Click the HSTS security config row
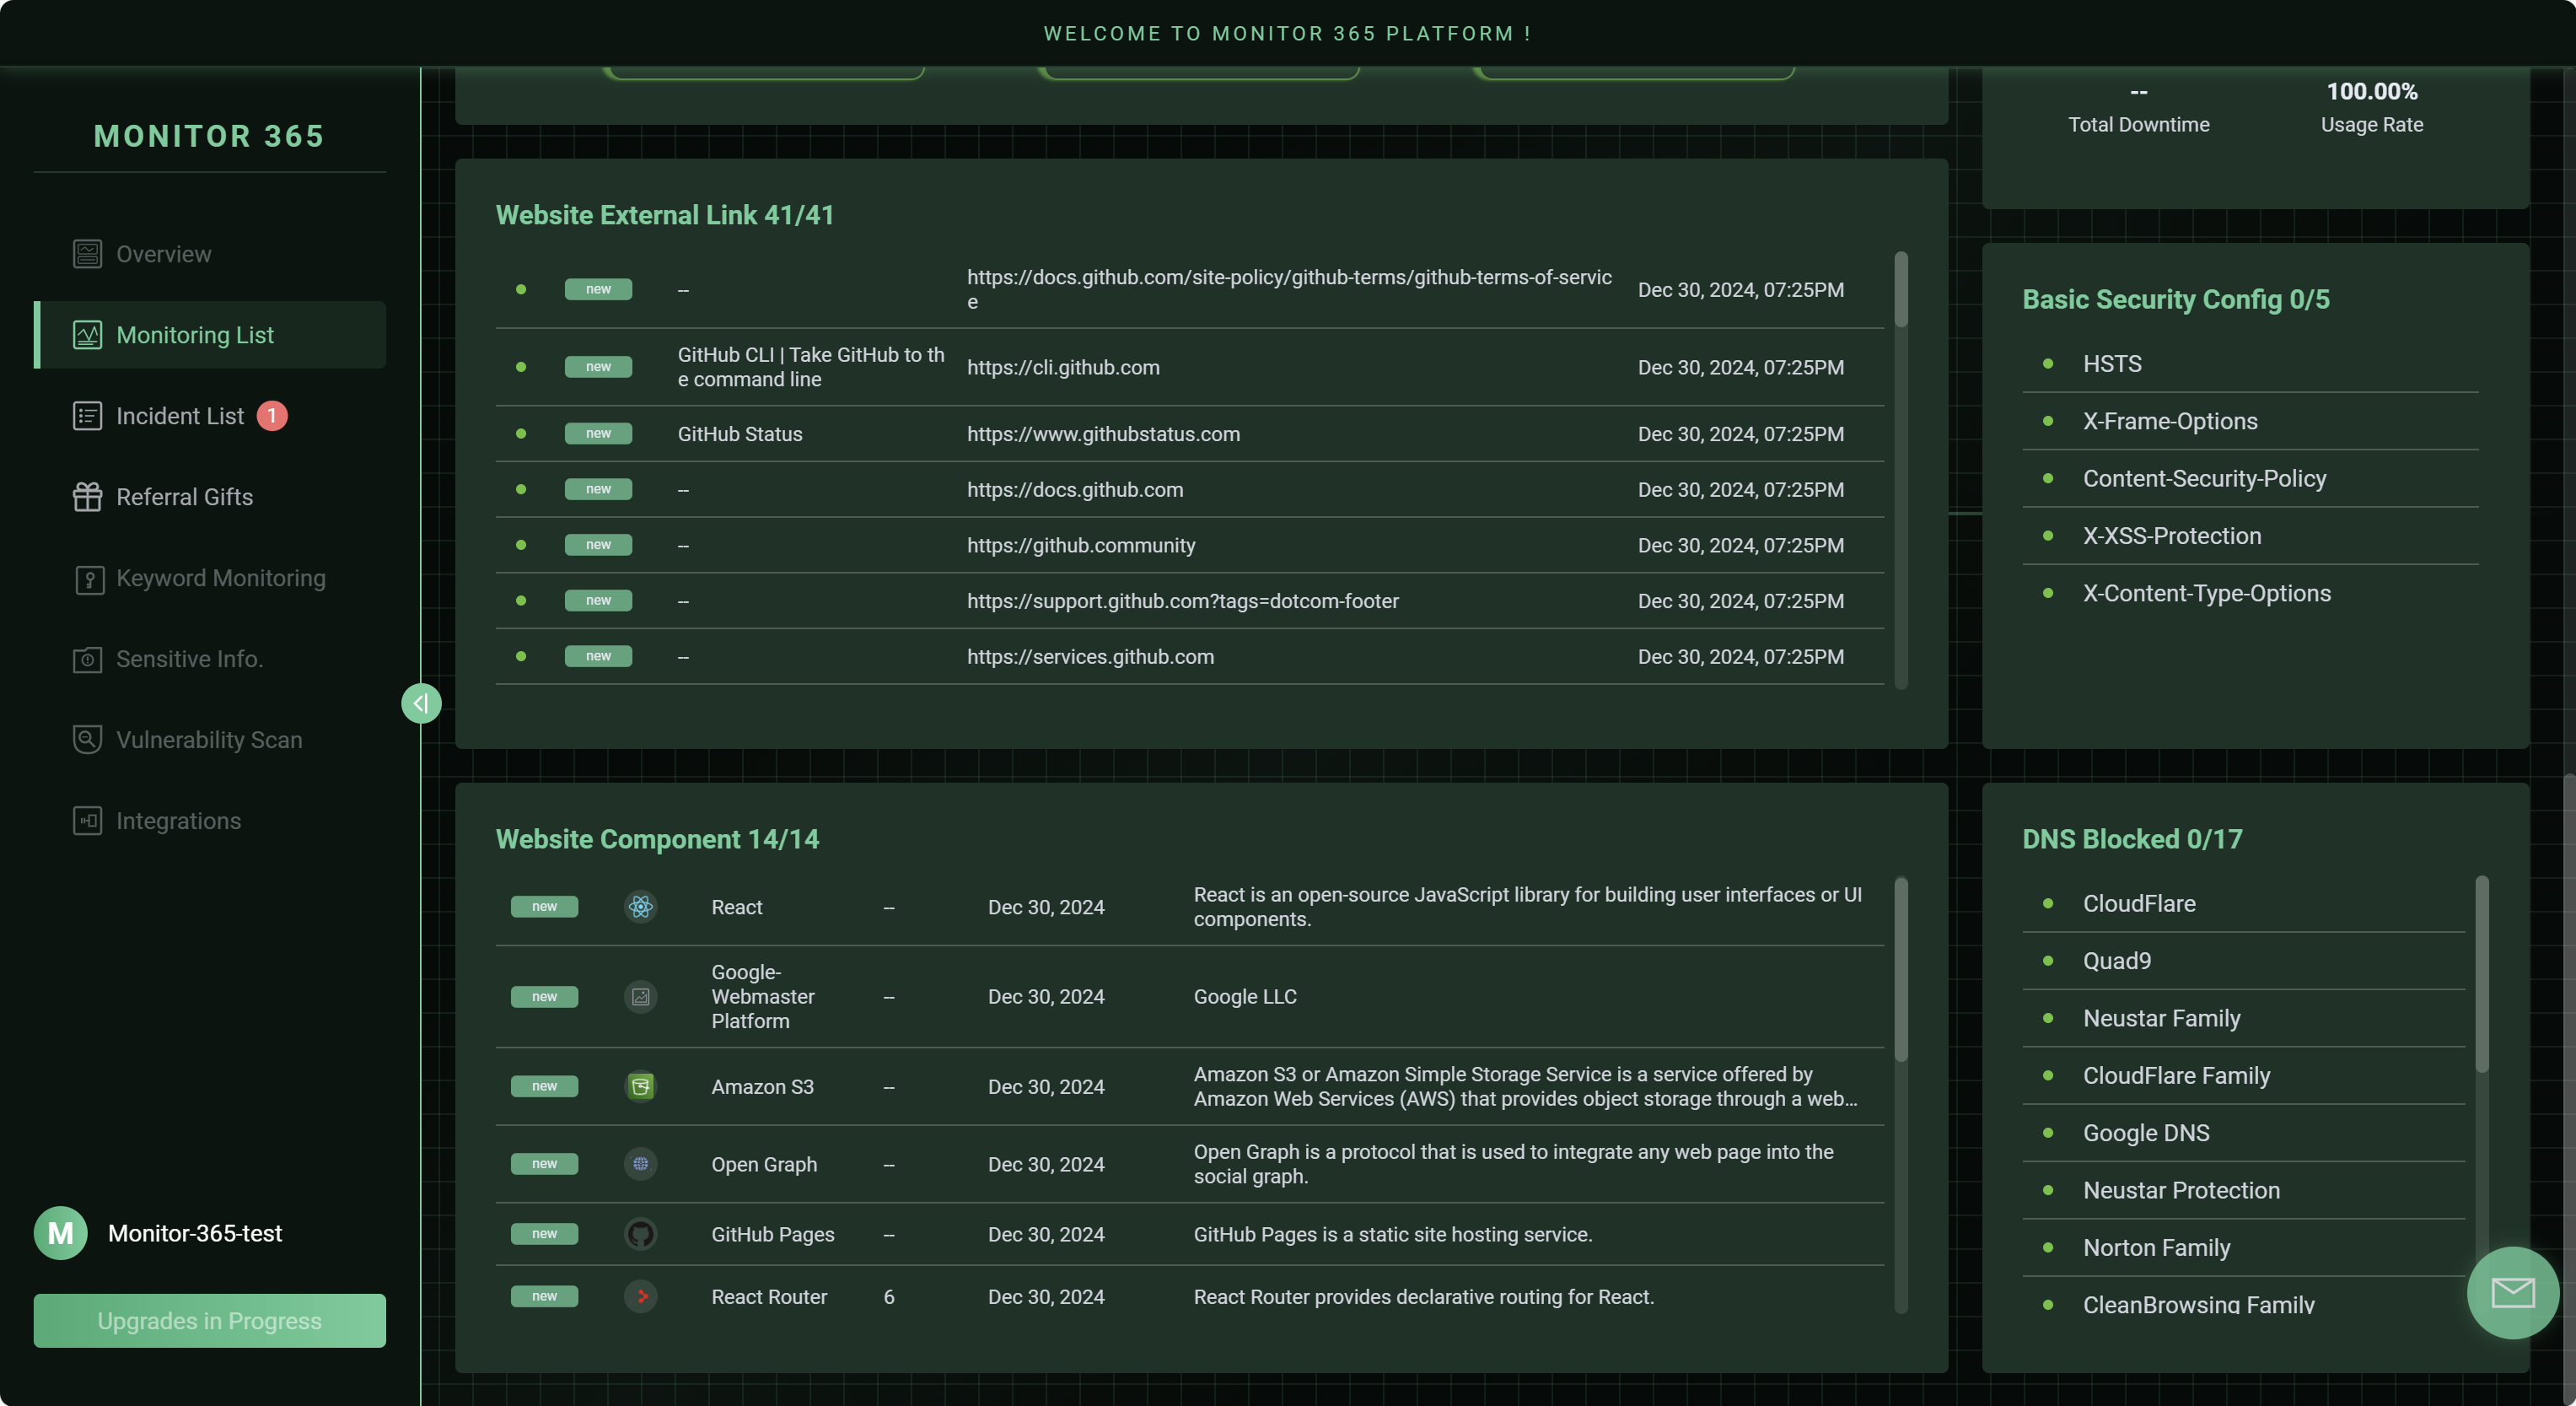The width and height of the screenshot is (2576, 1406). [x=2250, y=364]
